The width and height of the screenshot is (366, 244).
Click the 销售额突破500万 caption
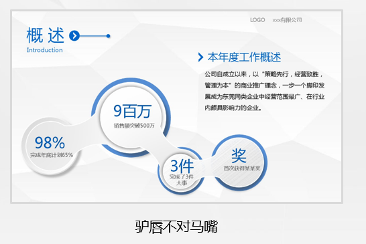click(134, 126)
